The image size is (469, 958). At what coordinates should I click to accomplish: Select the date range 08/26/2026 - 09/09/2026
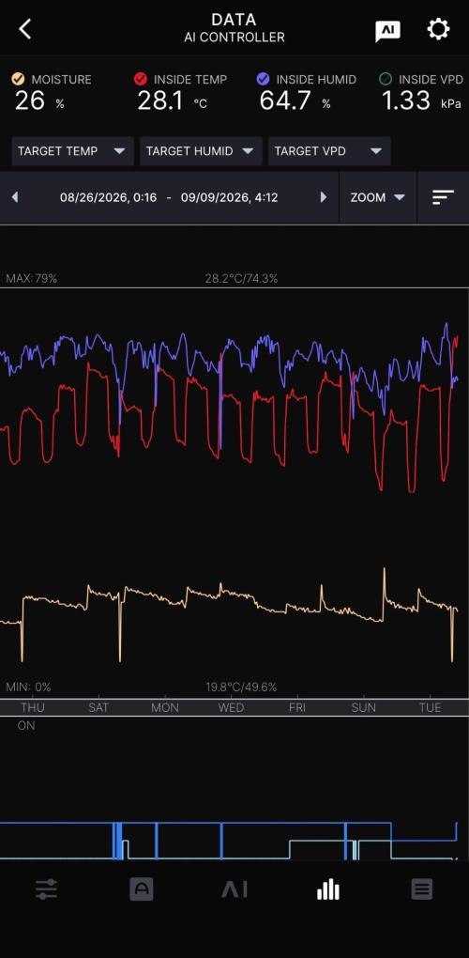click(x=169, y=197)
